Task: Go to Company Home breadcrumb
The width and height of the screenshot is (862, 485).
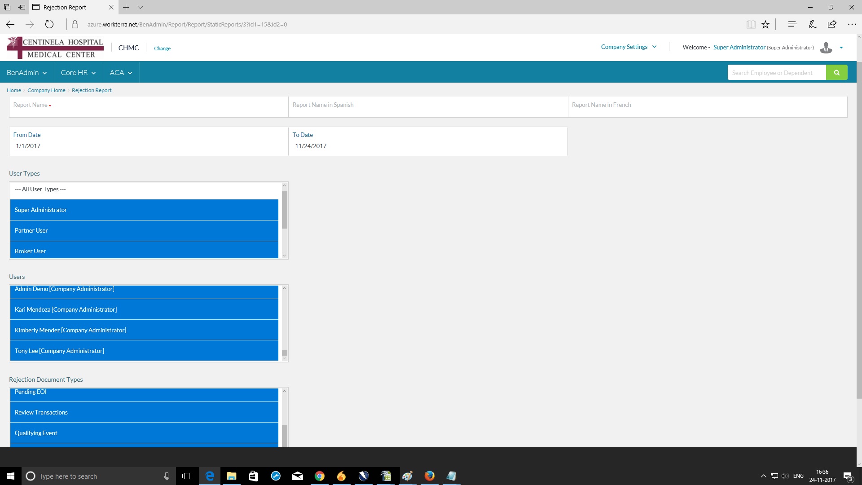Action: point(46,90)
